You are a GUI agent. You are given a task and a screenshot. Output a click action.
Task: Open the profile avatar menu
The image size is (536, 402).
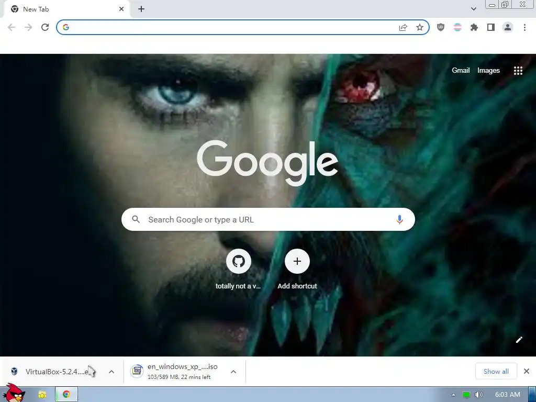tap(508, 27)
